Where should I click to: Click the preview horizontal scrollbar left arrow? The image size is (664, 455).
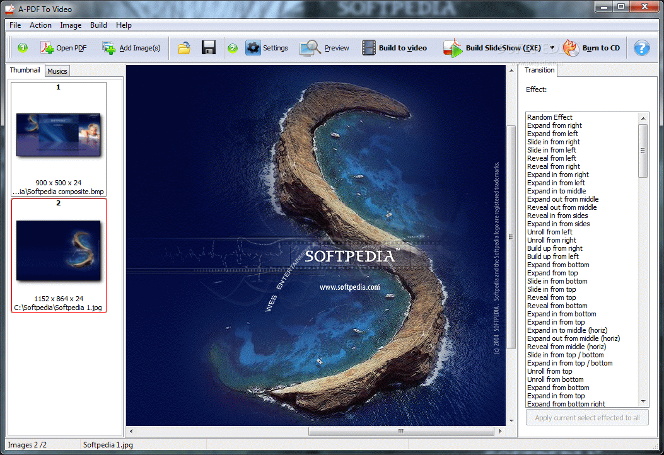[131, 431]
